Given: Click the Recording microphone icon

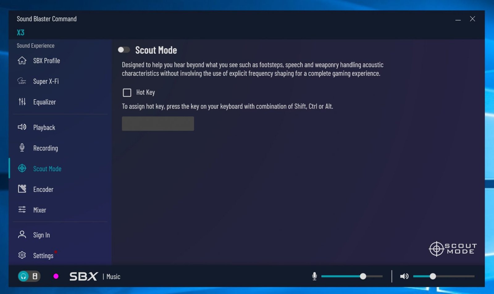Looking at the screenshot, I should point(22,148).
